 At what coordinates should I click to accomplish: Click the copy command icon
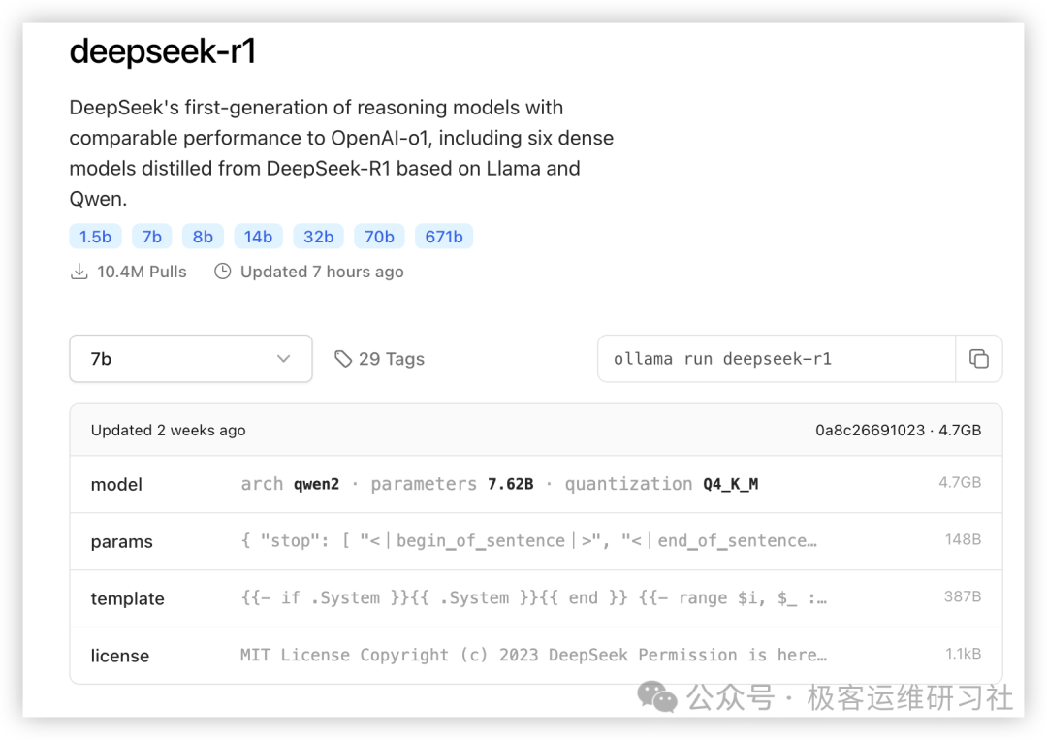click(979, 359)
